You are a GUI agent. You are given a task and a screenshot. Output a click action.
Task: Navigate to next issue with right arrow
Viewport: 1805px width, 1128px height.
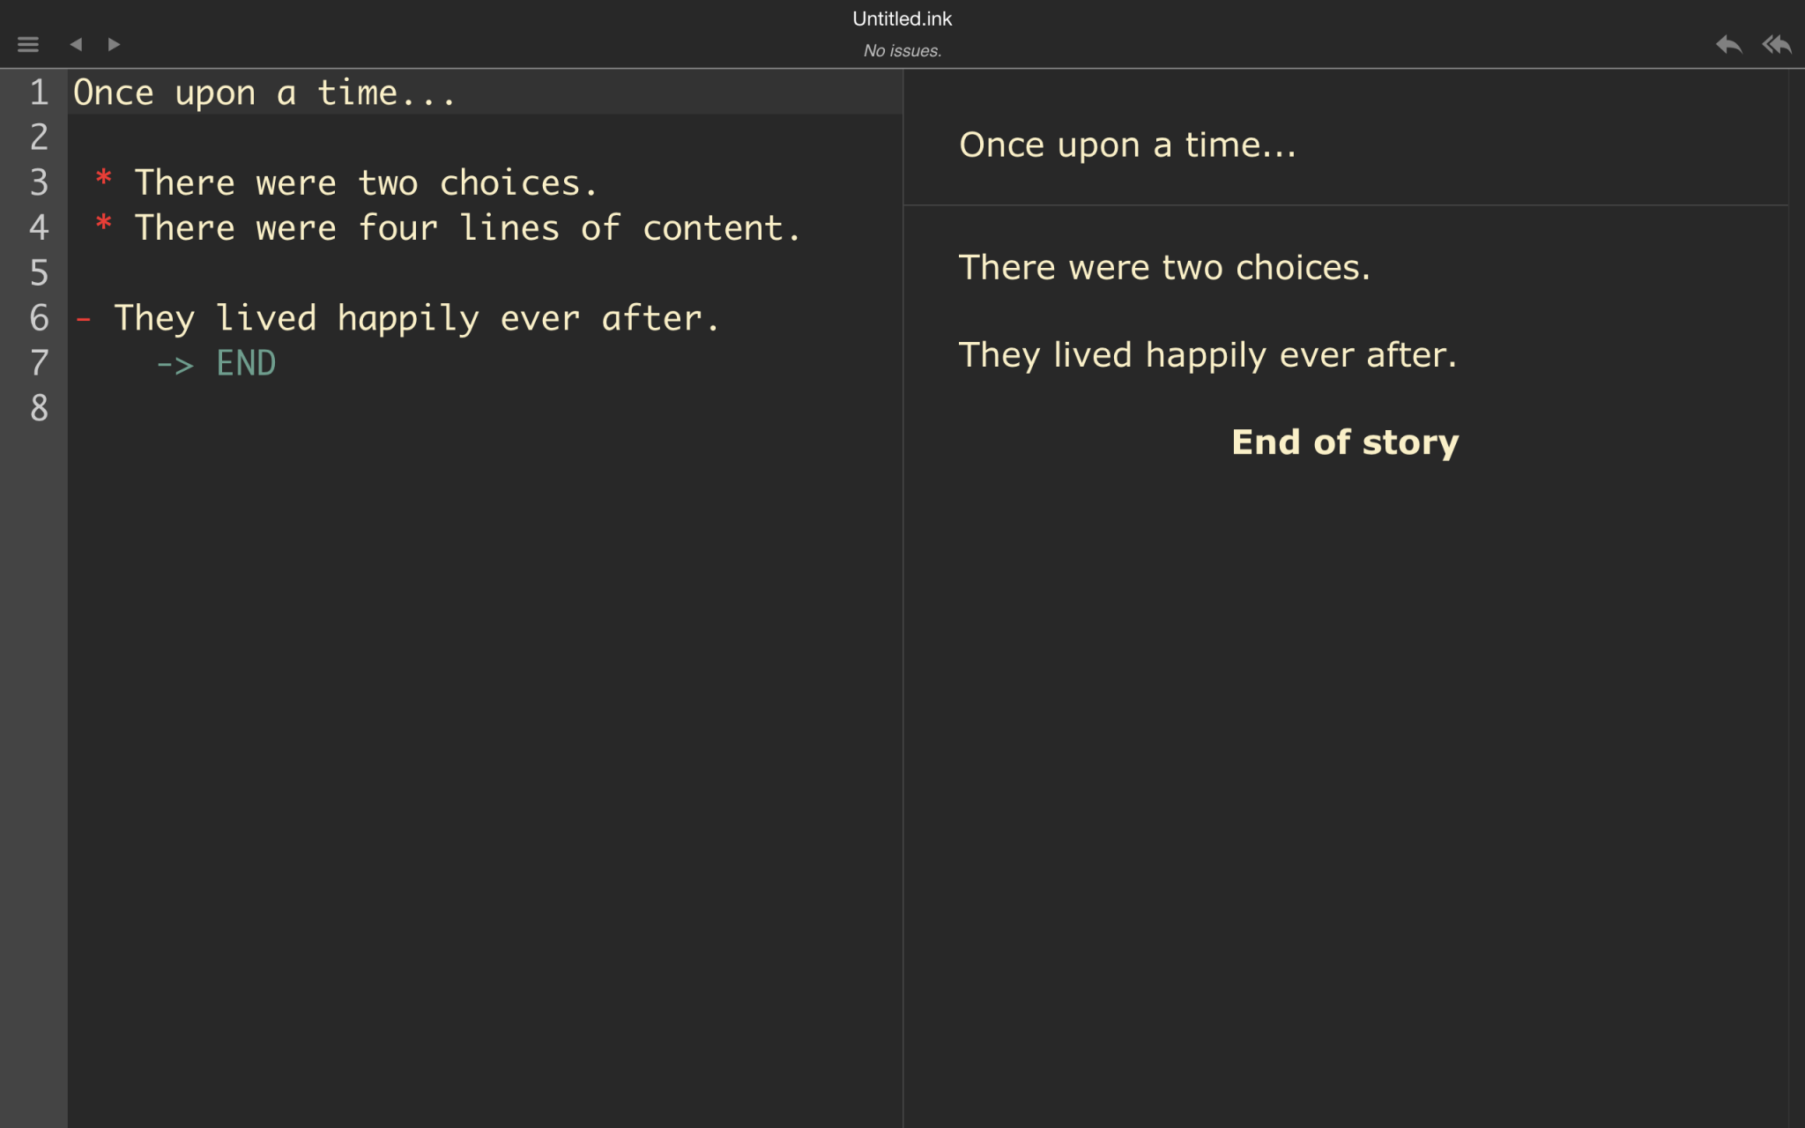coord(113,43)
